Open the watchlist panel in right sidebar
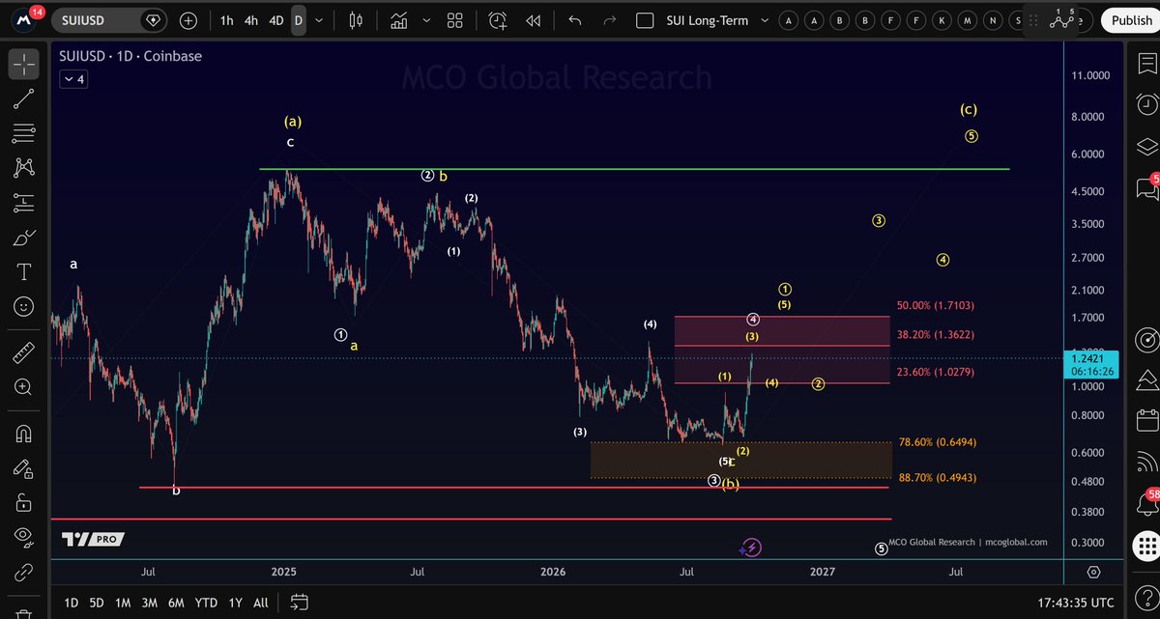1160x619 pixels. coord(1146,62)
